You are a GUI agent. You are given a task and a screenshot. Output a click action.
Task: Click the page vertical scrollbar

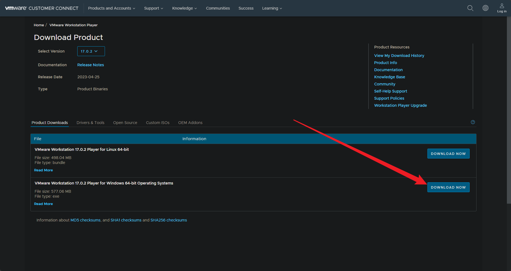pyautogui.click(x=509, y=109)
